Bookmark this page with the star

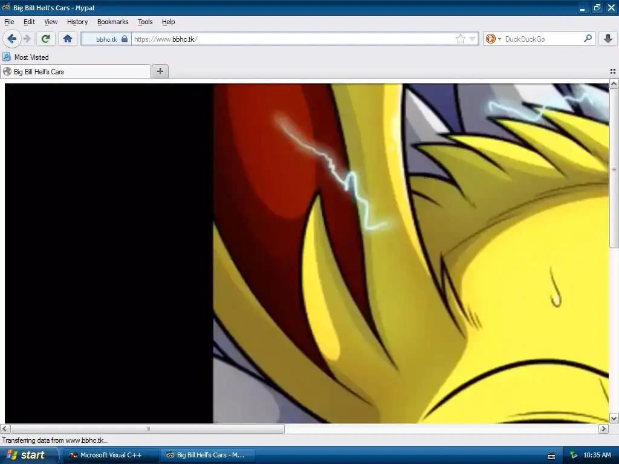tap(460, 39)
